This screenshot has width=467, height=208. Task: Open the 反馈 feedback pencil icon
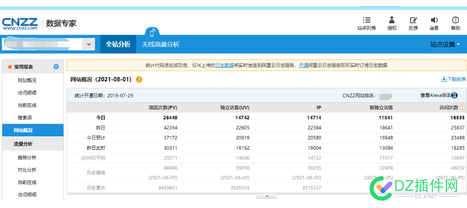(413, 20)
